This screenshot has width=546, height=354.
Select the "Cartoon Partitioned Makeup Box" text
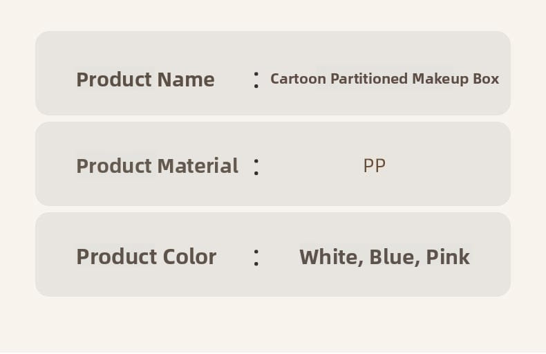pyautogui.click(x=385, y=79)
